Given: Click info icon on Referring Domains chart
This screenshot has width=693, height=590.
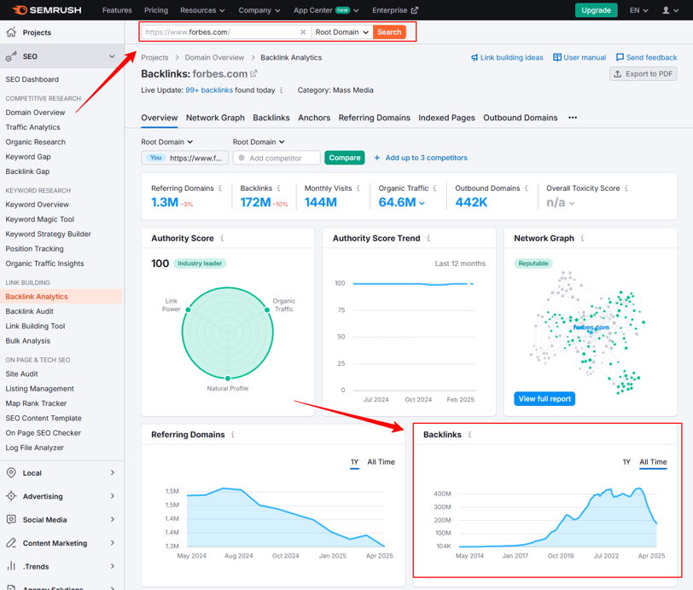Looking at the screenshot, I should pos(233,435).
